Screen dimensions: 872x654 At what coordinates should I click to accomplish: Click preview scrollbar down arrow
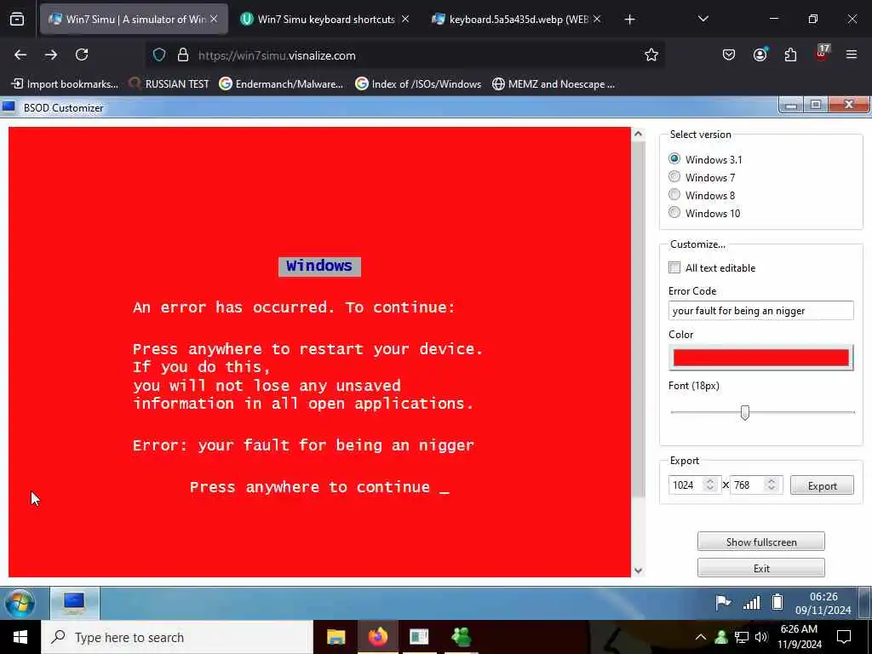639,570
